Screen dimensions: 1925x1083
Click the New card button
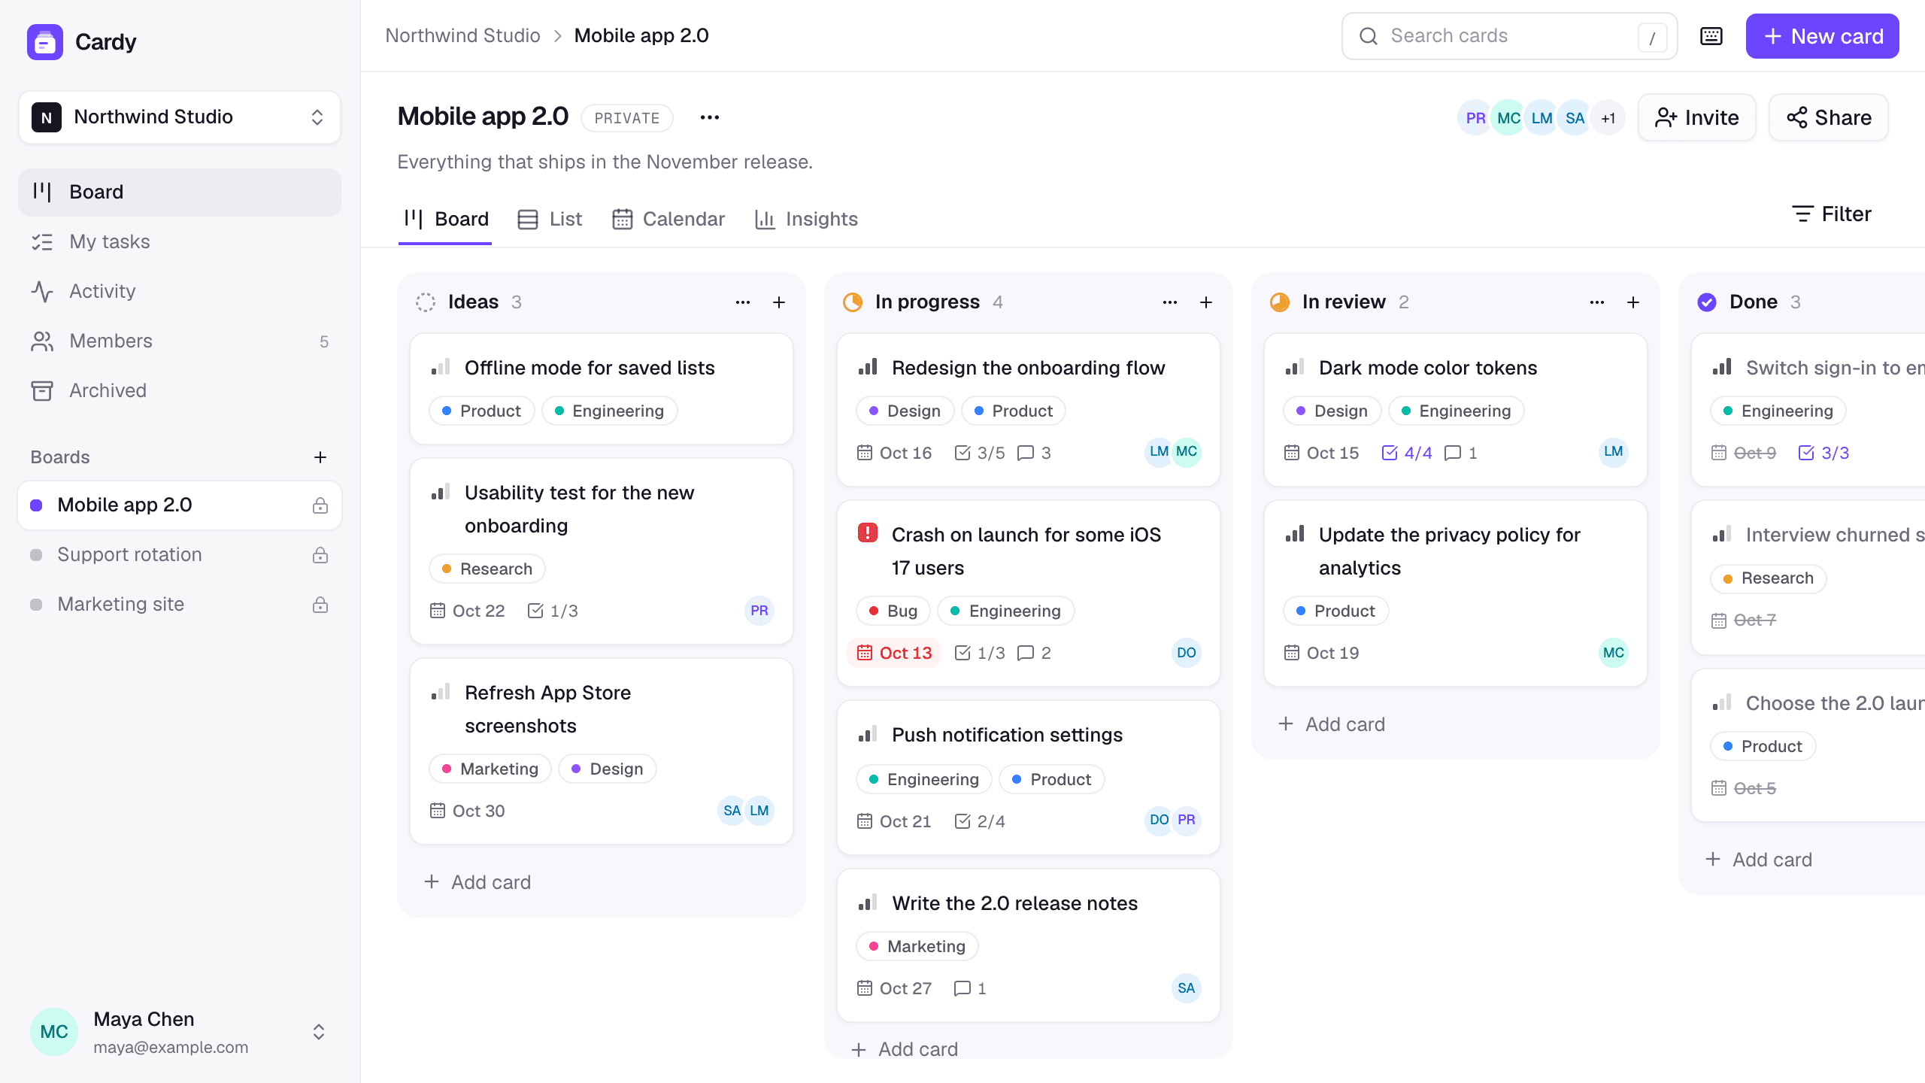[x=1822, y=36]
